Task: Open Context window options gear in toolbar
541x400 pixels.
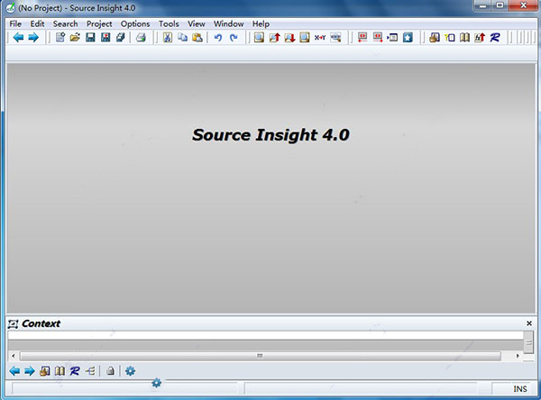Action: tap(130, 371)
